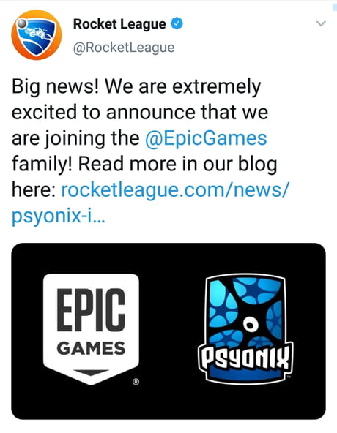Click the GAMES word in the shield

[91, 348]
